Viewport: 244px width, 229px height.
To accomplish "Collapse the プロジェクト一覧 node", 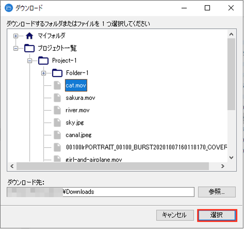I will [16, 49].
